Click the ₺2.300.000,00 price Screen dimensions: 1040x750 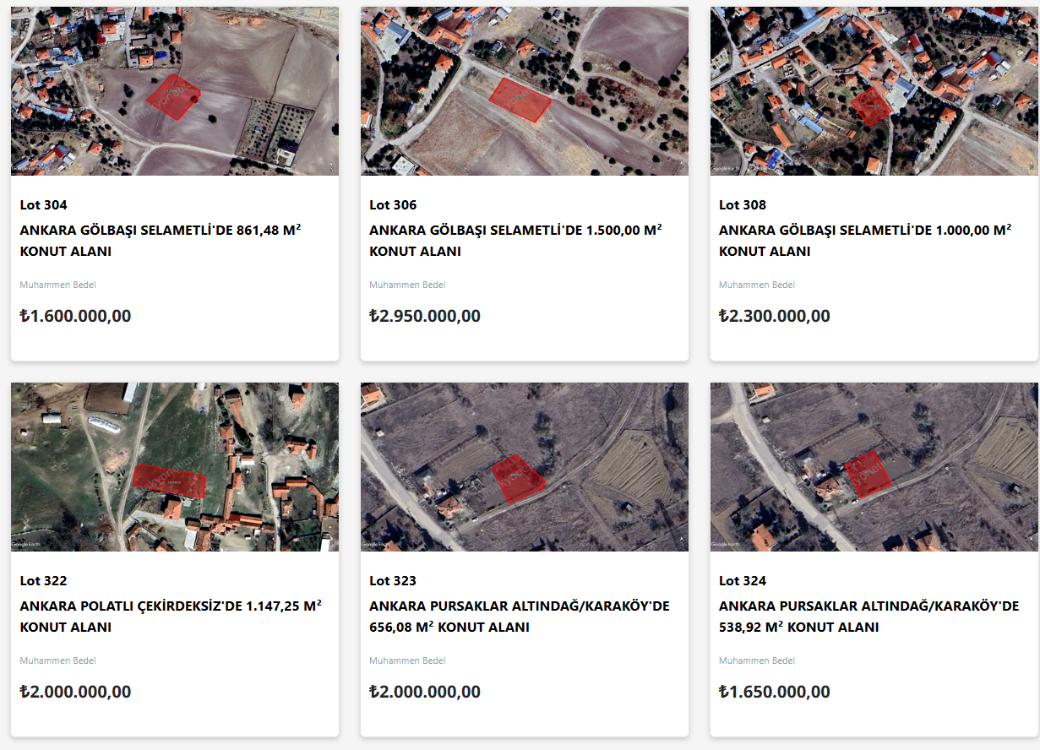tap(775, 316)
